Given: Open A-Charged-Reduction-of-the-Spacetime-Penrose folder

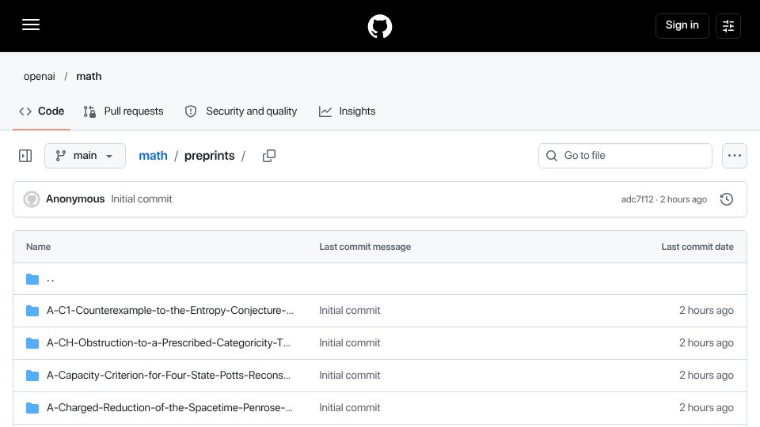Looking at the screenshot, I should (169, 408).
